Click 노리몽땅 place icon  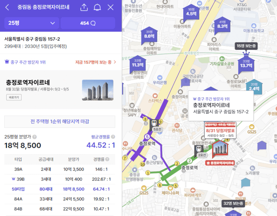click(x=253, y=168)
